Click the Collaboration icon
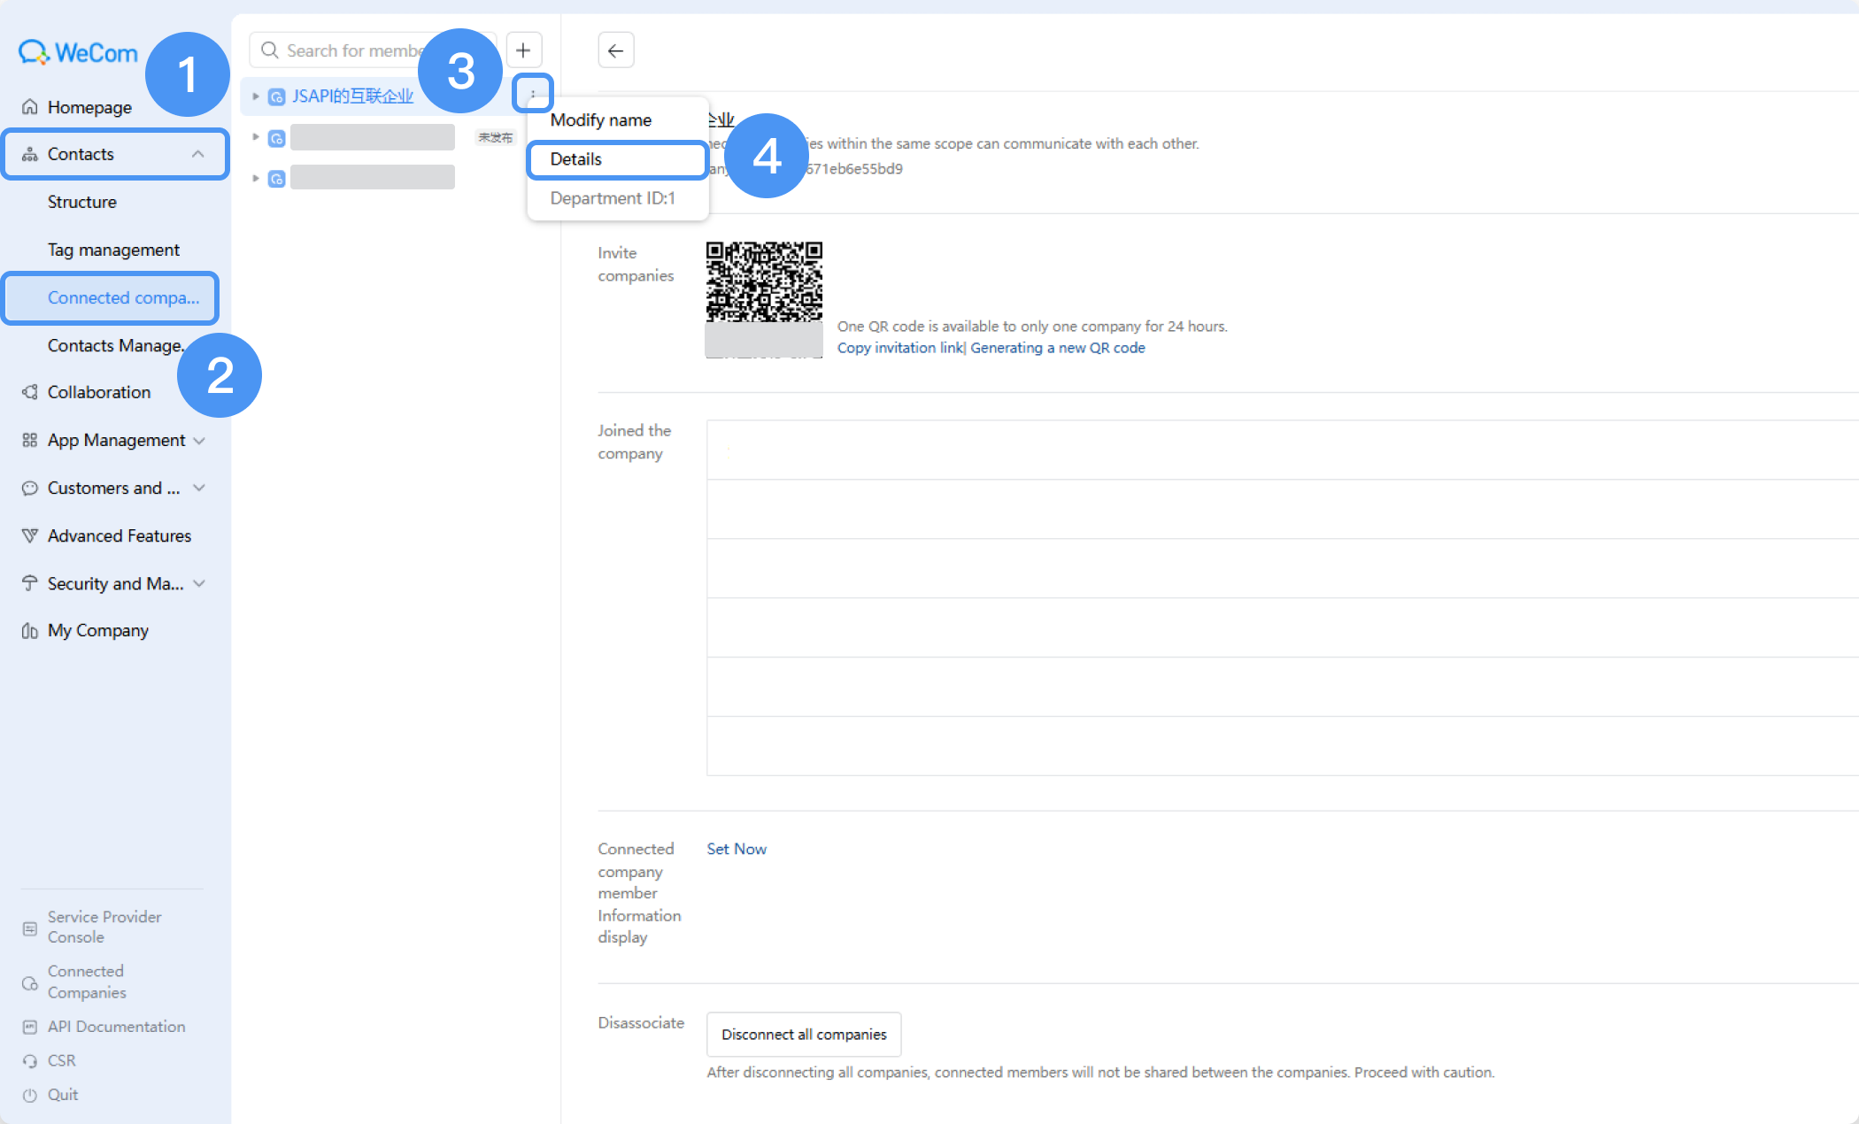This screenshot has height=1124, width=1859. [x=30, y=392]
